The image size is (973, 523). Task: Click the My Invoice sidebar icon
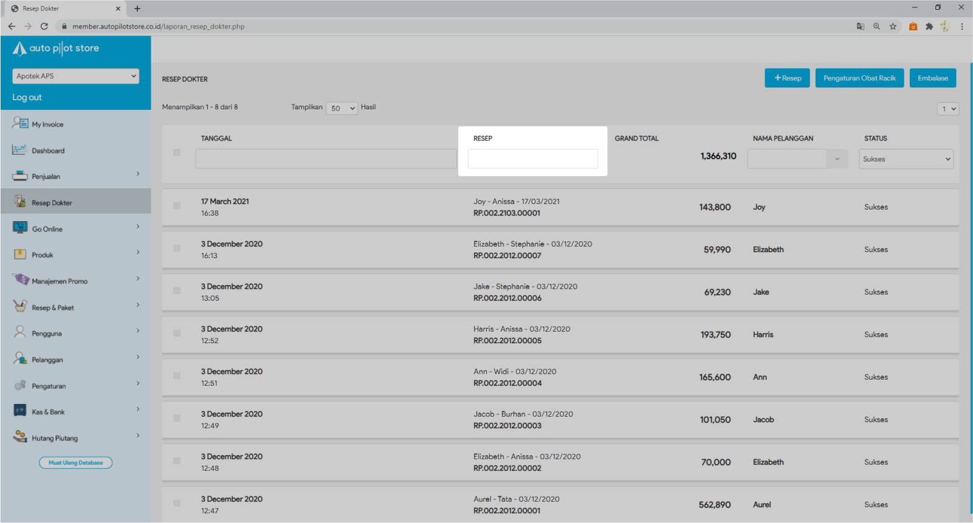pyautogui.click(x=20, y=123)
